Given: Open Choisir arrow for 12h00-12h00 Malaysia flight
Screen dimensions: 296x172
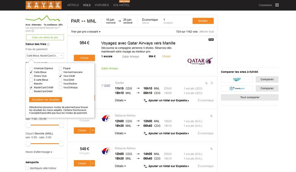Looking at the screenshot, I should point(92,130).
